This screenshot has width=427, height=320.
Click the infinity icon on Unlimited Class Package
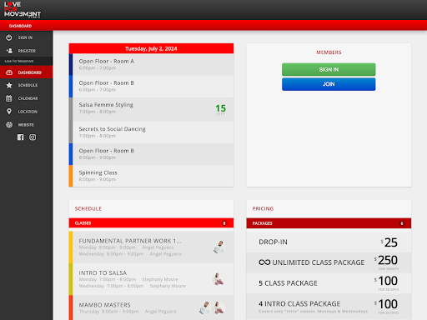coord(264,262)
